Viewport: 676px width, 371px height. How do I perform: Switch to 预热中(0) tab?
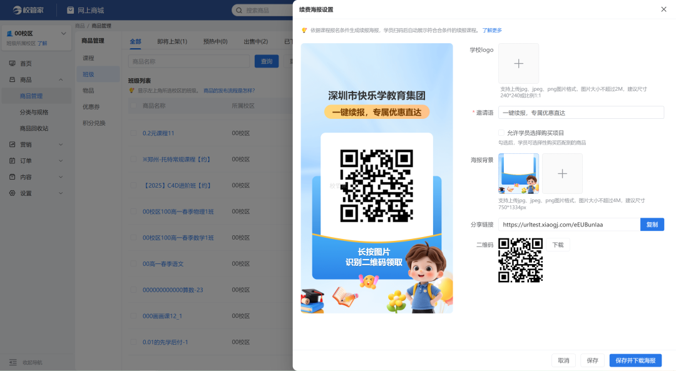click(x=215, y=41)
